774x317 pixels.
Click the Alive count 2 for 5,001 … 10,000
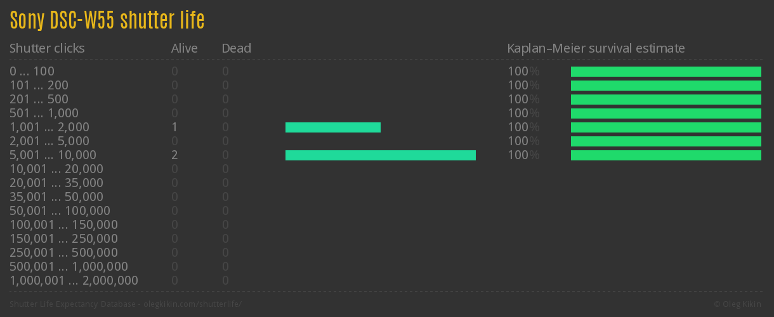174,155
